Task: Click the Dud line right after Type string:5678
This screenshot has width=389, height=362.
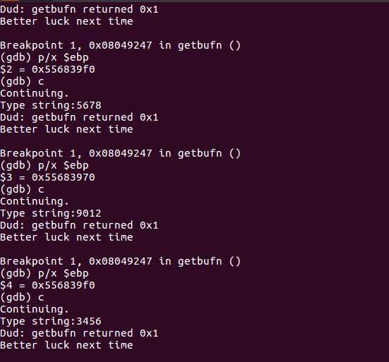Action: click(x=79, y=117)
